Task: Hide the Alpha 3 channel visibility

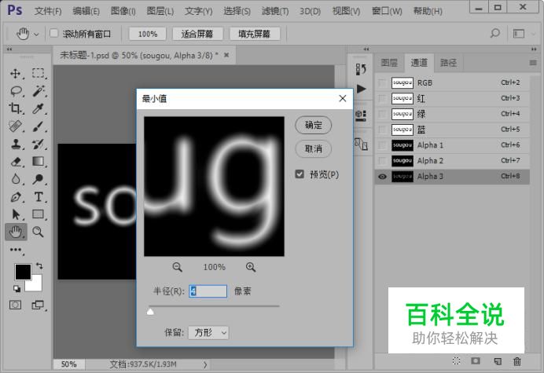Action: [382, 177]
